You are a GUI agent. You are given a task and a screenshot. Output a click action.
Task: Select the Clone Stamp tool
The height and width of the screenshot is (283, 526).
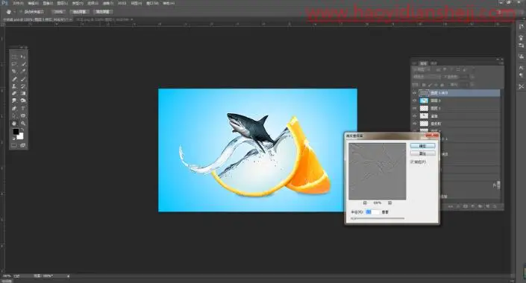pyautogui.click(x=14, y=86)
